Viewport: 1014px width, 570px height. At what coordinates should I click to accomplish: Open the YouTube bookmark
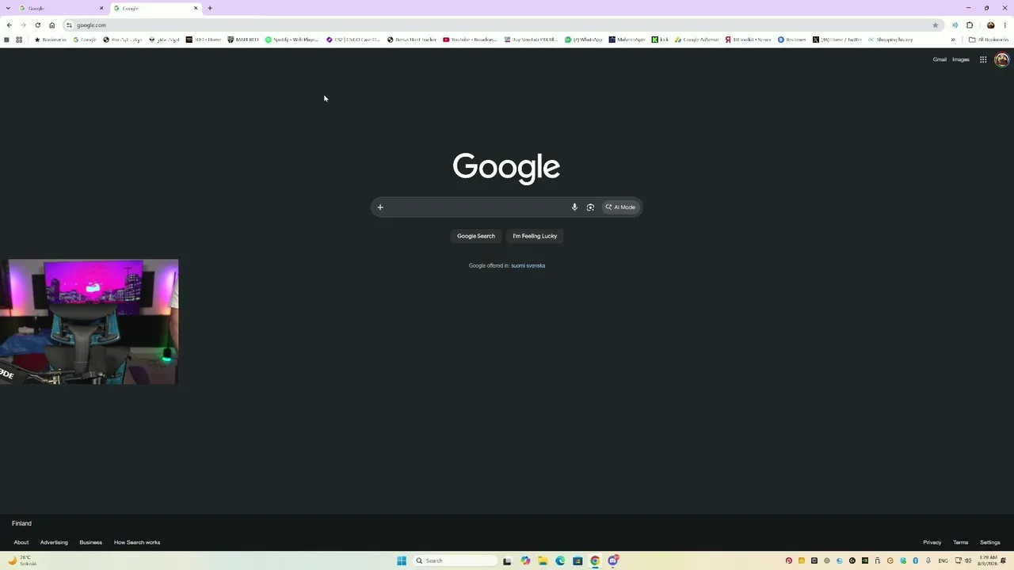click(x=471, y=40)
